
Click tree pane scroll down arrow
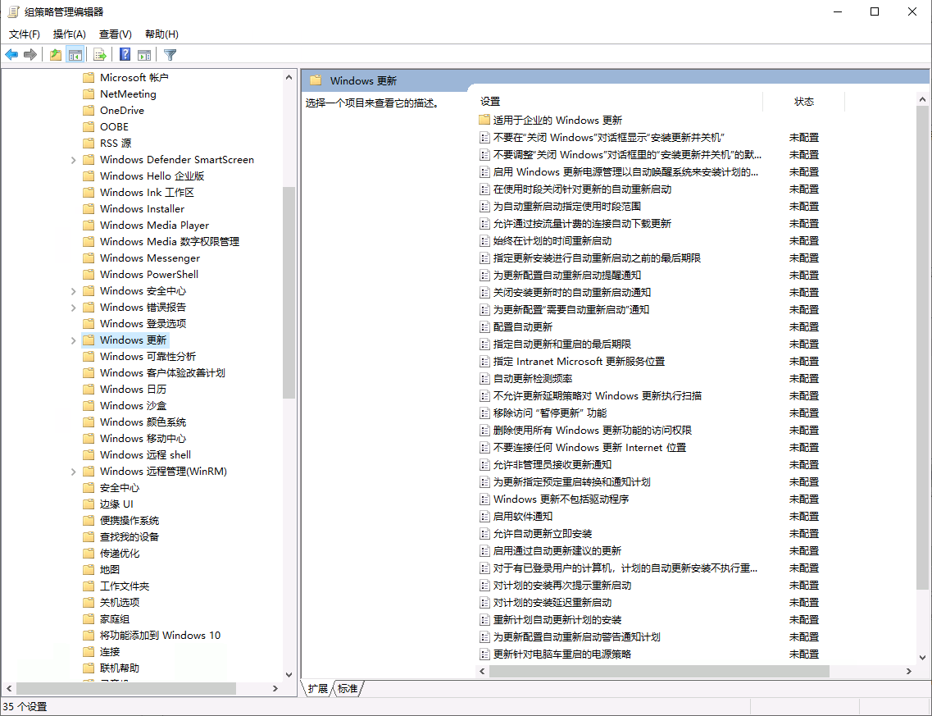(289, 674)
